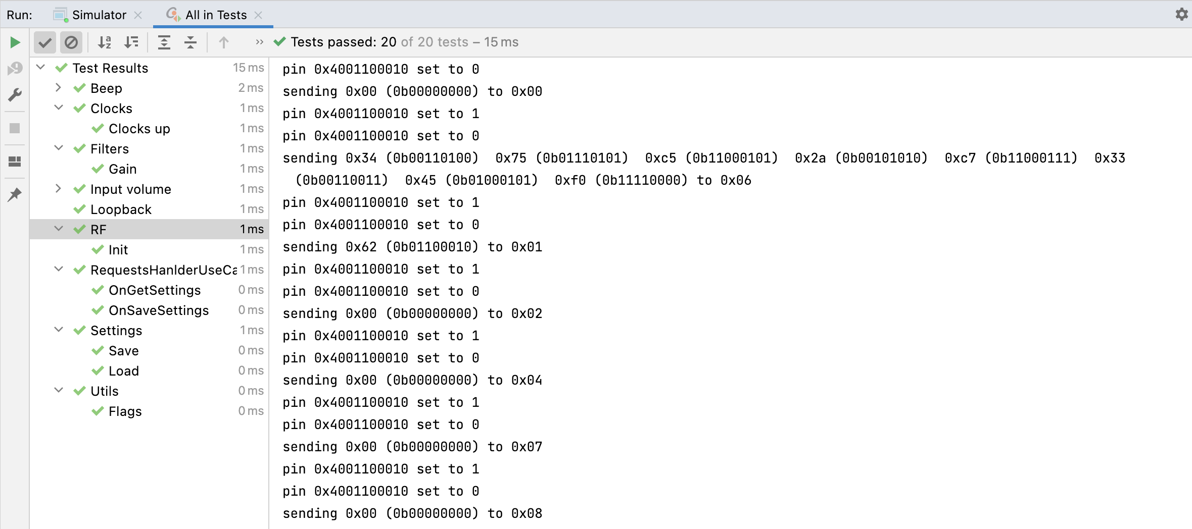
Task: Sort test results alphabetically
Action: (x=105, y=42)
